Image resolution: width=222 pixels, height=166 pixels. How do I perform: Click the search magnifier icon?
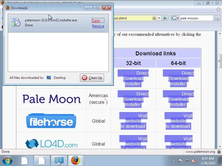coord(217,18)
